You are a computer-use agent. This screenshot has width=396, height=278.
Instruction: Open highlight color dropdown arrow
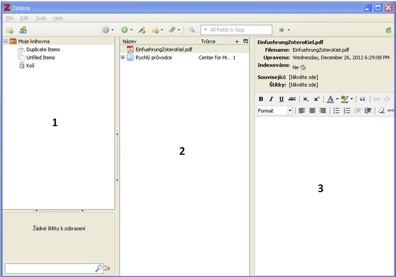351,99
